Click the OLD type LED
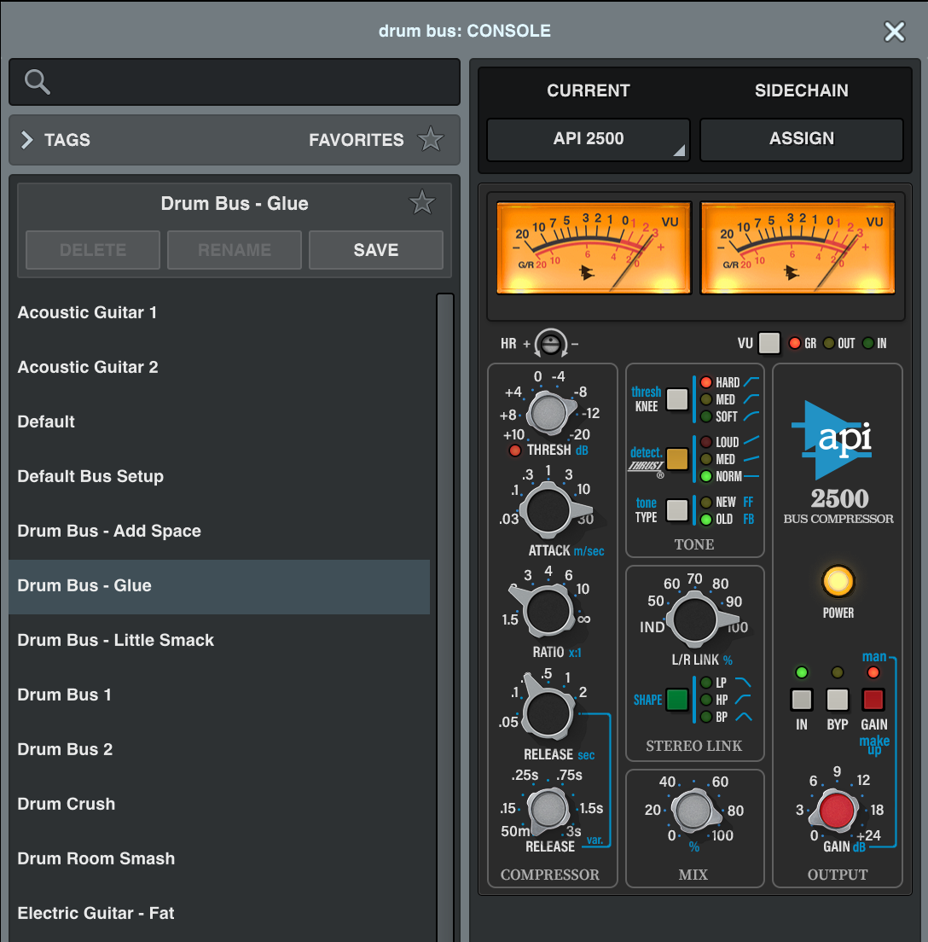 pos(706,519)
